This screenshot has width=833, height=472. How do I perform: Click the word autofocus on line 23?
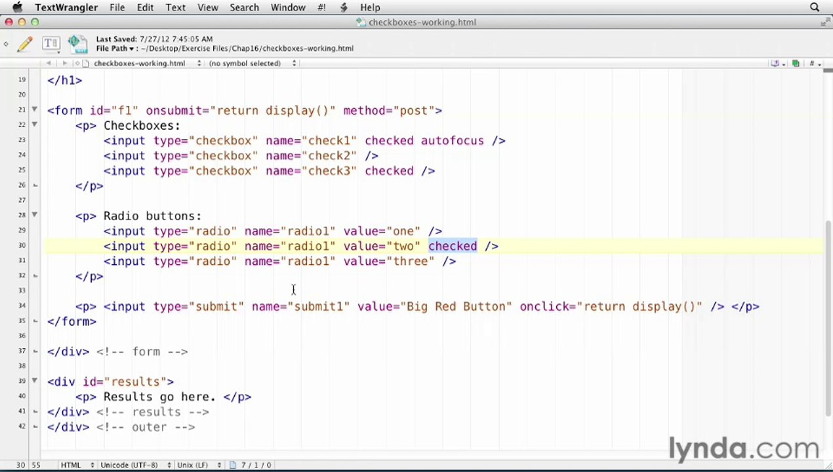[x=452, y=140]
